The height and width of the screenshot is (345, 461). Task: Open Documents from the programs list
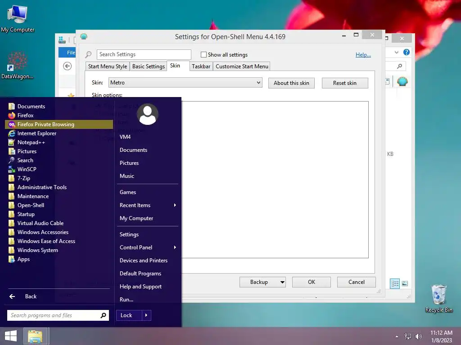pyautogui.click(x=59, y=106)
